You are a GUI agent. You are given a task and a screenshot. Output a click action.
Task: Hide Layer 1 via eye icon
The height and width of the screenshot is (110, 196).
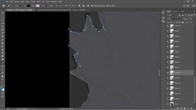pos(168,104)
